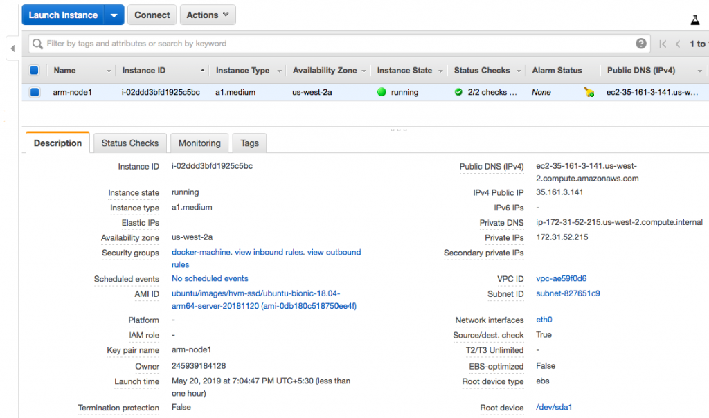Click the magnifier icon in the filter bar
Screen dimensions: 709x418
click(37, 43)
